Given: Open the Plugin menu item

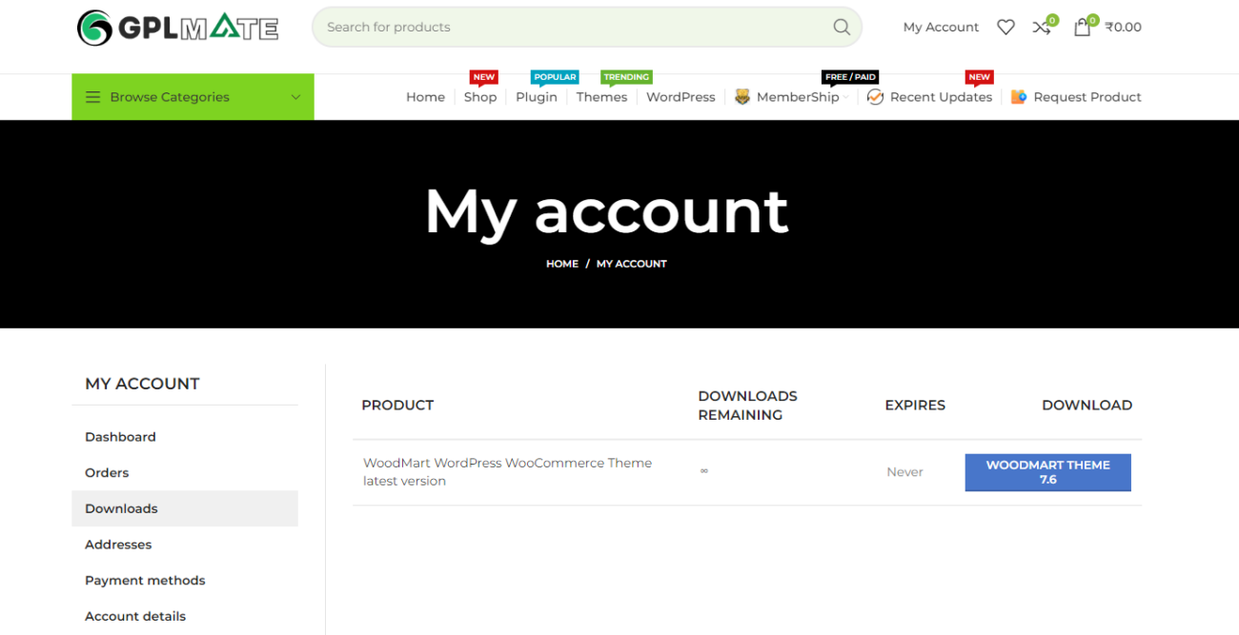Looking at the screenshot, I should 537,97.
